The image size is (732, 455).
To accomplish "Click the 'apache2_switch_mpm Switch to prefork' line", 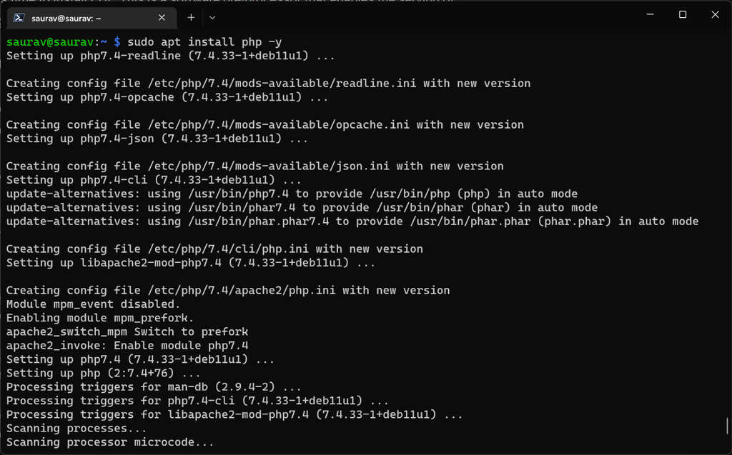I will point(127,332).
